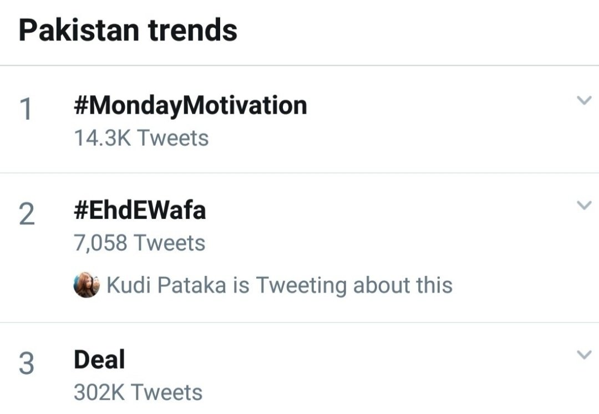
Task: Select rank number 2 in trends list
Action: [x=26, y=214]
